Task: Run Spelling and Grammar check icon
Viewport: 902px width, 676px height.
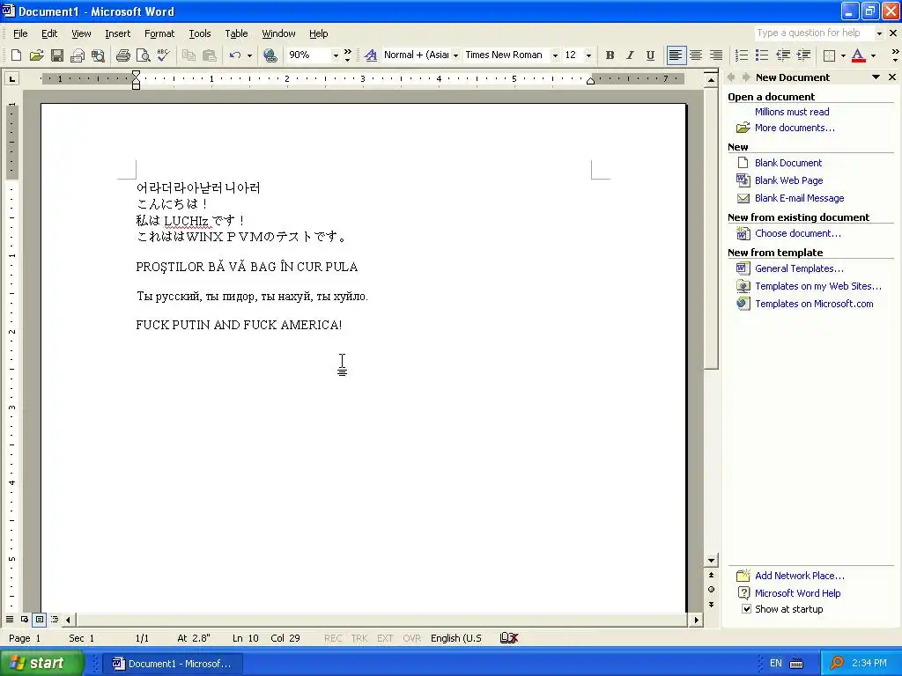Action: coord(163,55)
